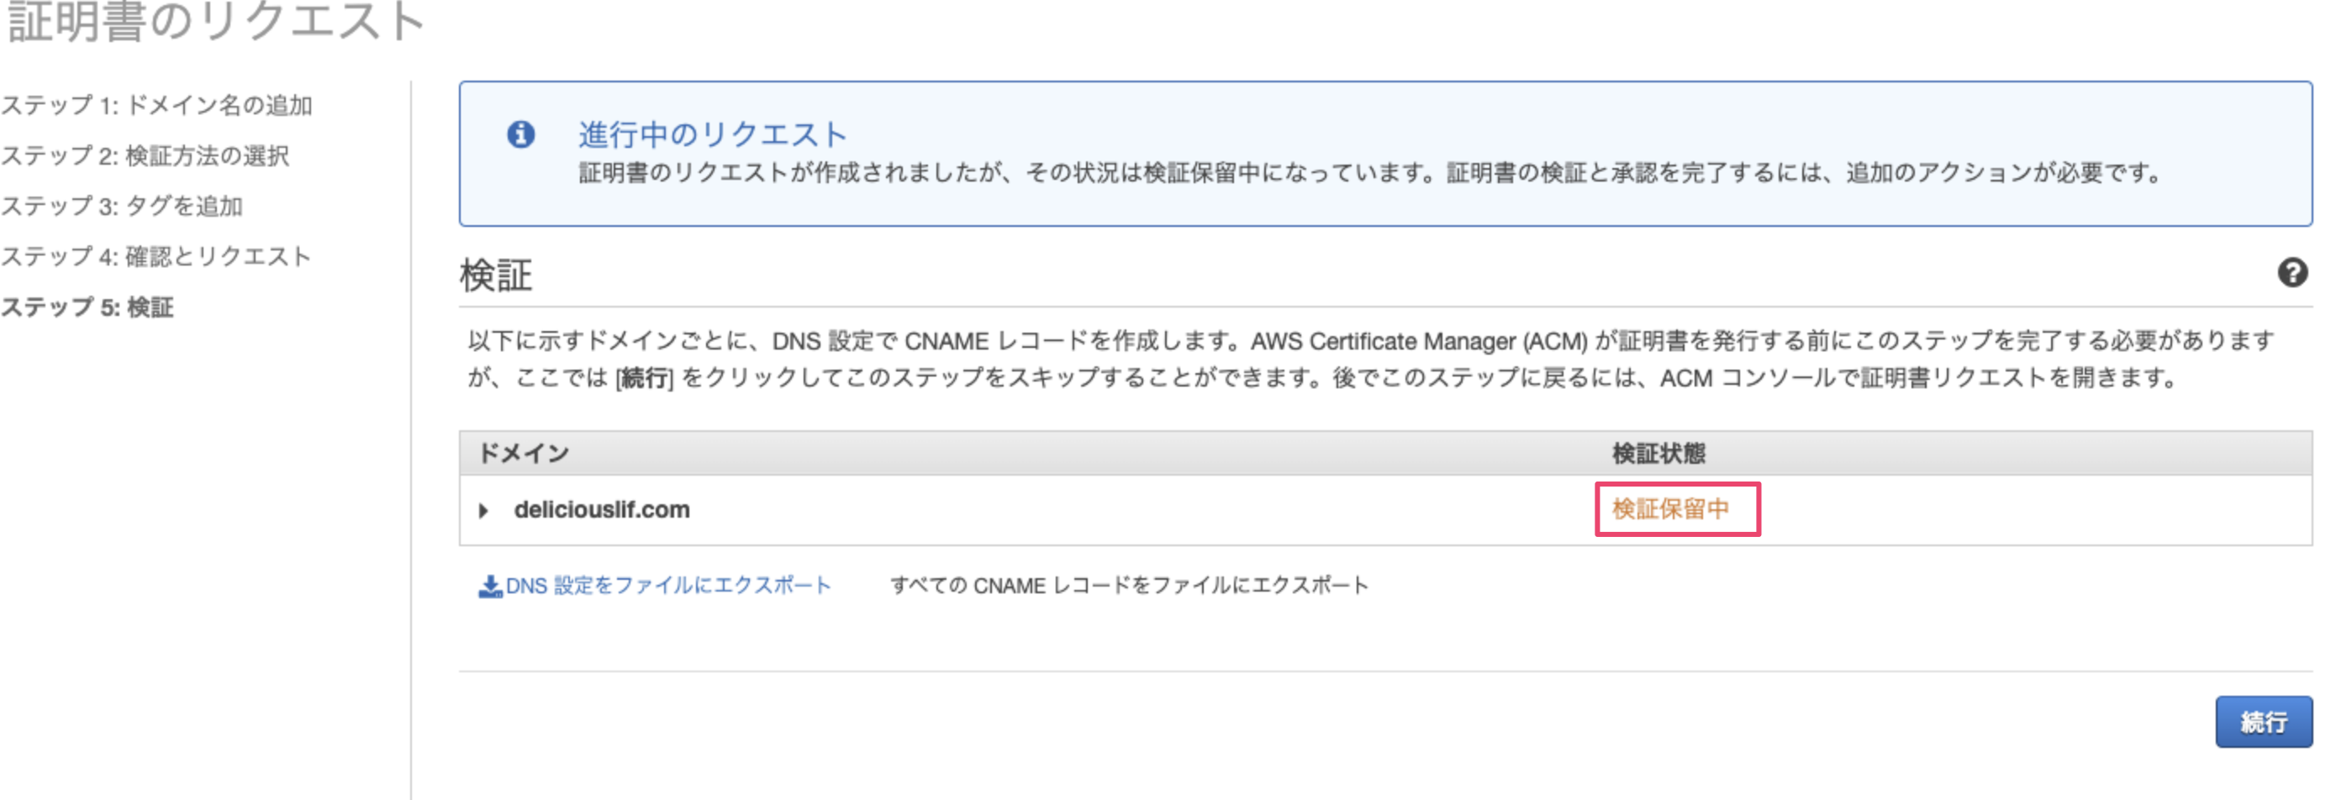Expand the deliciouslif.com domain row
The height and width of the screenshot is (800, 2352).
(x=484, y=510)
